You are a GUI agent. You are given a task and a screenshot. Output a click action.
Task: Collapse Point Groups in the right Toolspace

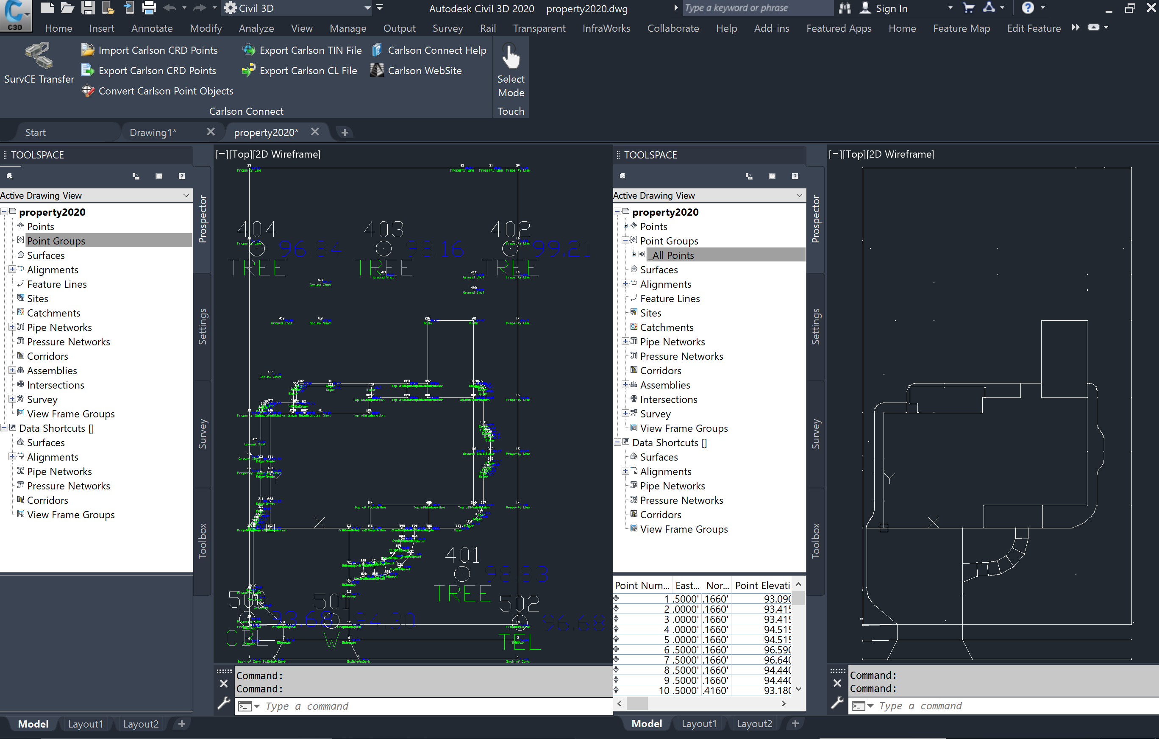pos(625,240)
